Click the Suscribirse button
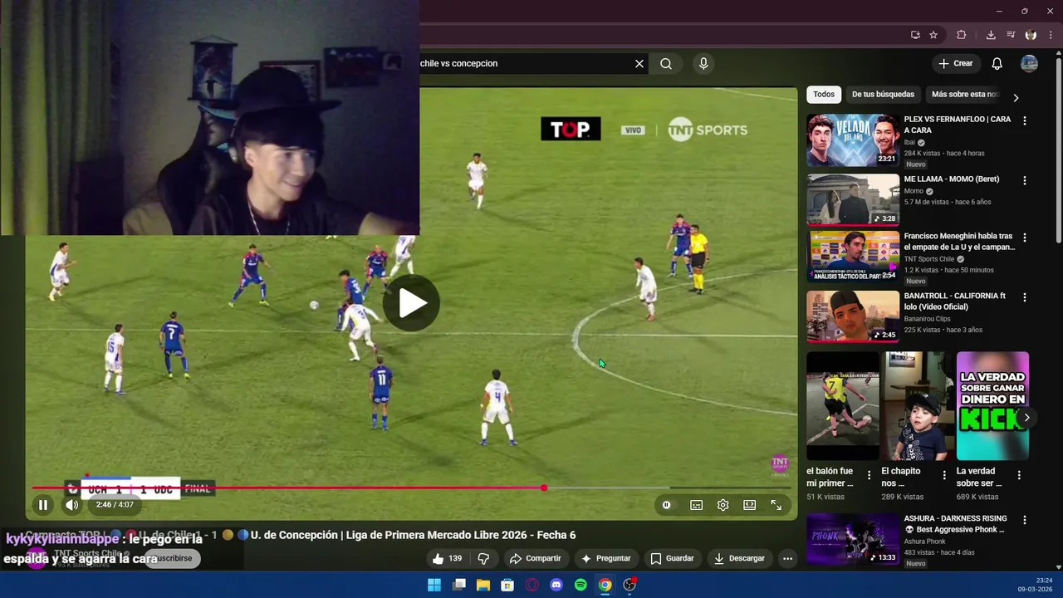The height and width of the screenshot is (598, 1063). 174,558
